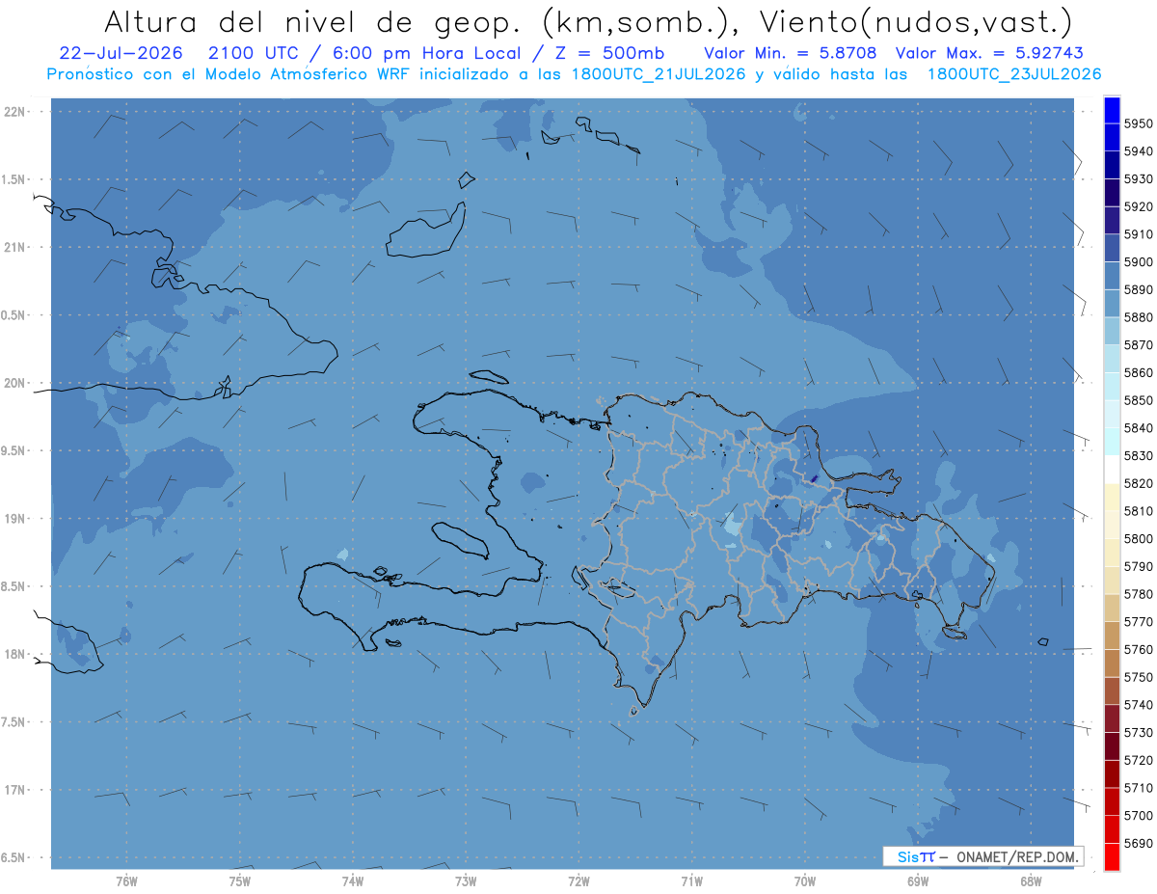Click the 'SisTT - ONAMET/REP.DOM.' credit box
Image resolution: width=1157 pixels, height=894 pixels.
pyautogui.click(x=982, y=856)
